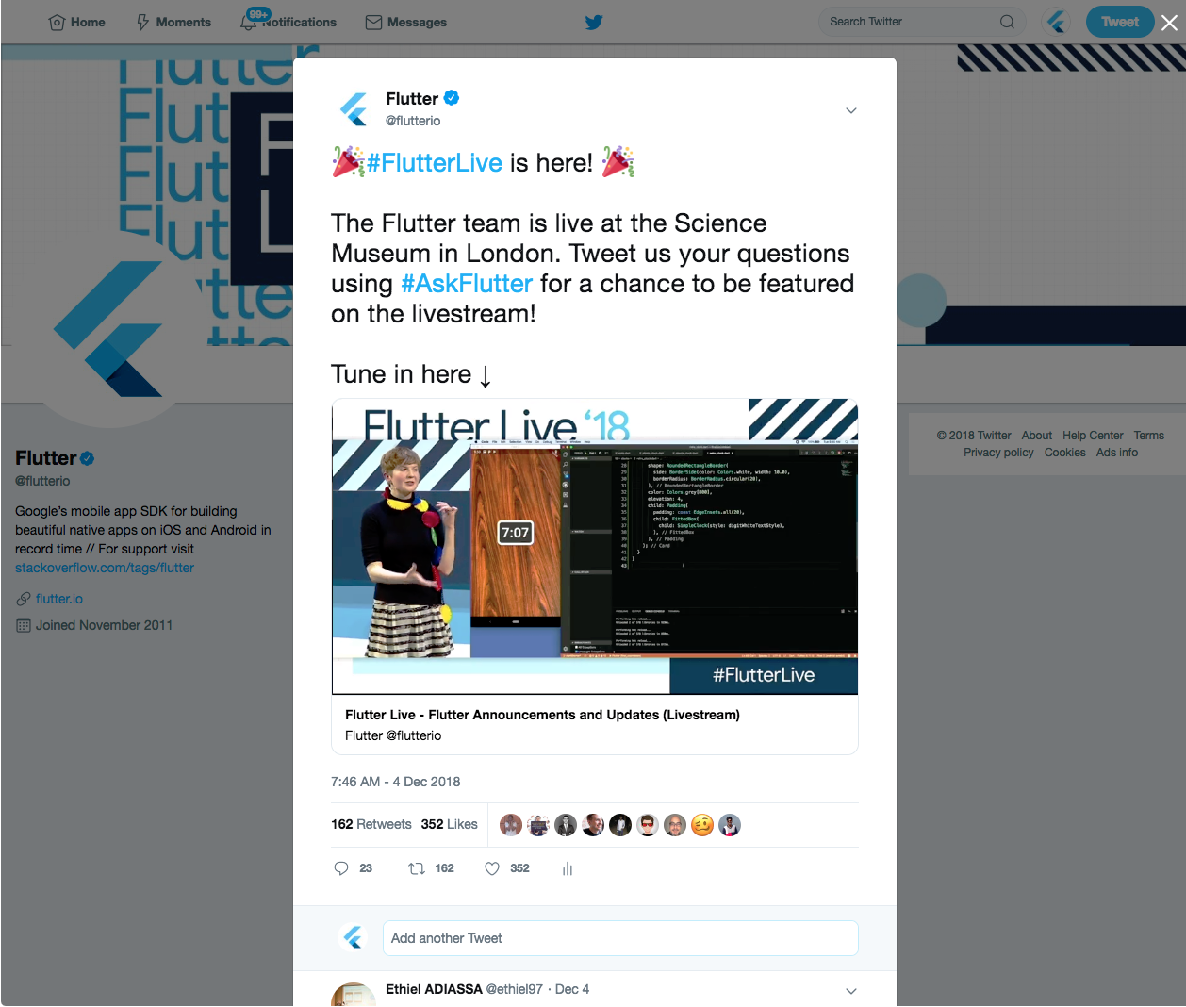Like the tweet with heart icon
Screen dimensions: 1186x1007
pos(492,868)
